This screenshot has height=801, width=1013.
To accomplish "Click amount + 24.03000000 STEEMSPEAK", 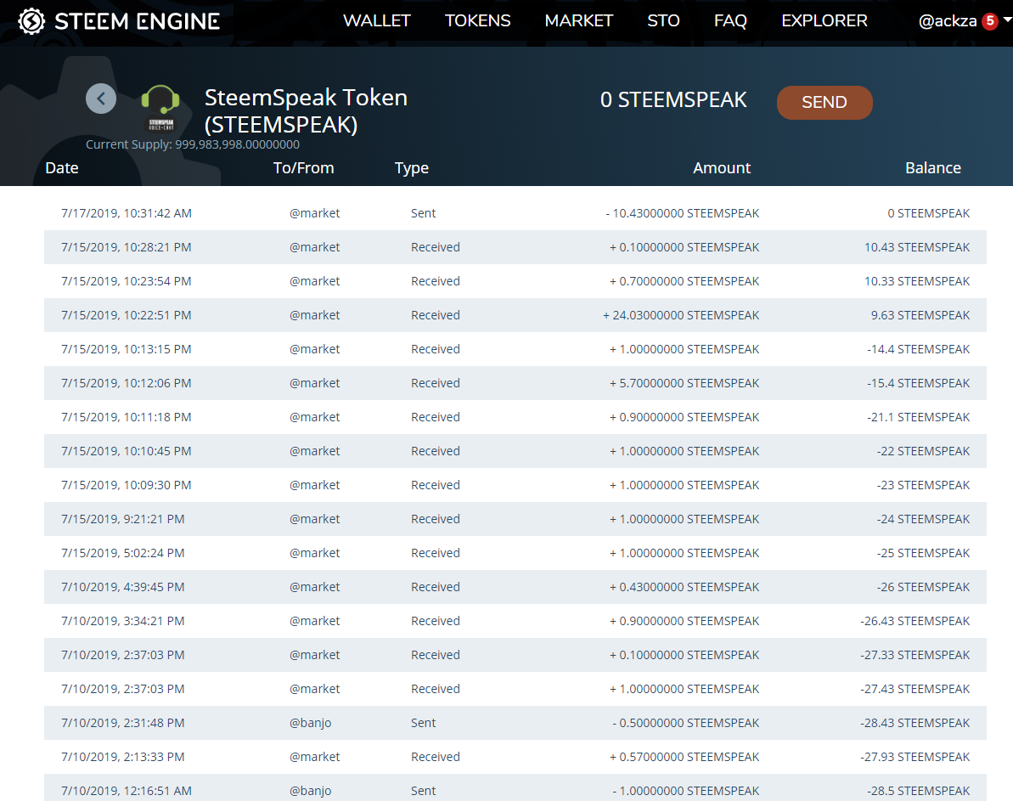I will pos(681,315).
